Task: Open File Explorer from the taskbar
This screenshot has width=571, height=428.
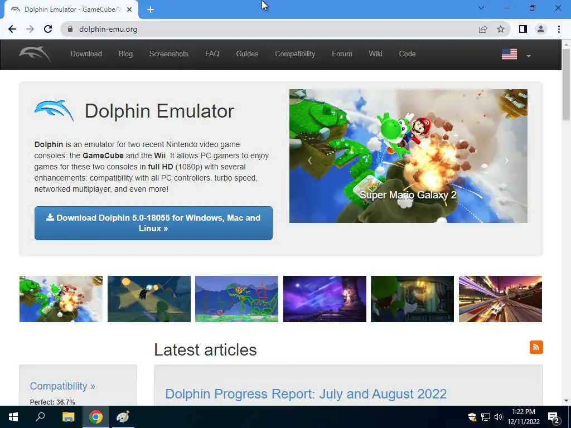Action: tap(68, 417)
